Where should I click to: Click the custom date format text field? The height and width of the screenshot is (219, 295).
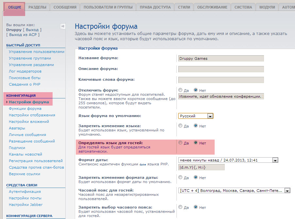coord(202,167)
